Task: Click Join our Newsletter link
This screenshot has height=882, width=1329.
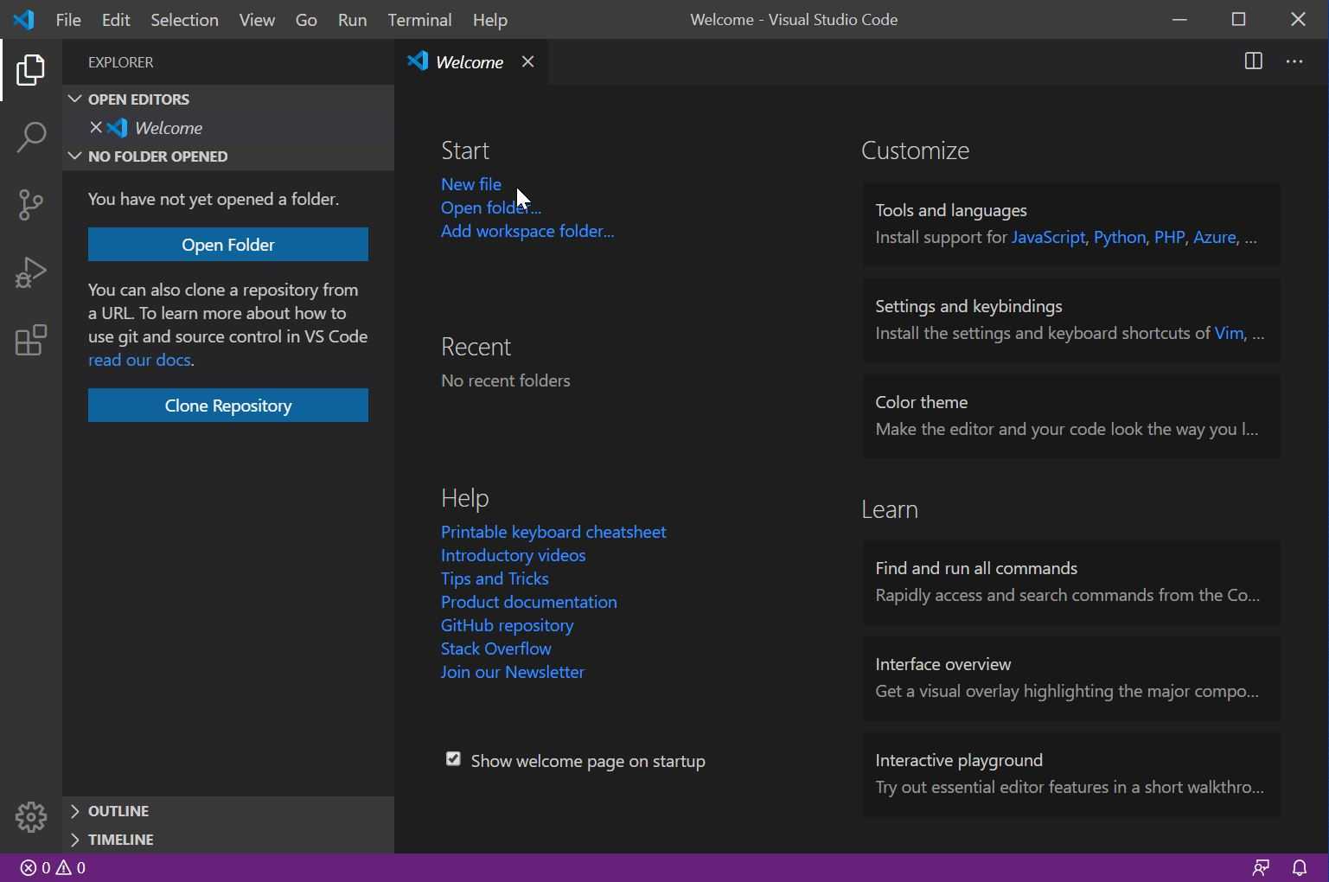Action: [x=513, y=672]
